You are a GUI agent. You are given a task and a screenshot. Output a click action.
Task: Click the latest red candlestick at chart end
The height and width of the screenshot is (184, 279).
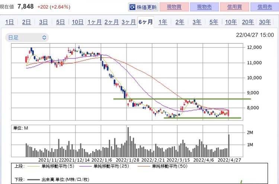tap(228, 113)
